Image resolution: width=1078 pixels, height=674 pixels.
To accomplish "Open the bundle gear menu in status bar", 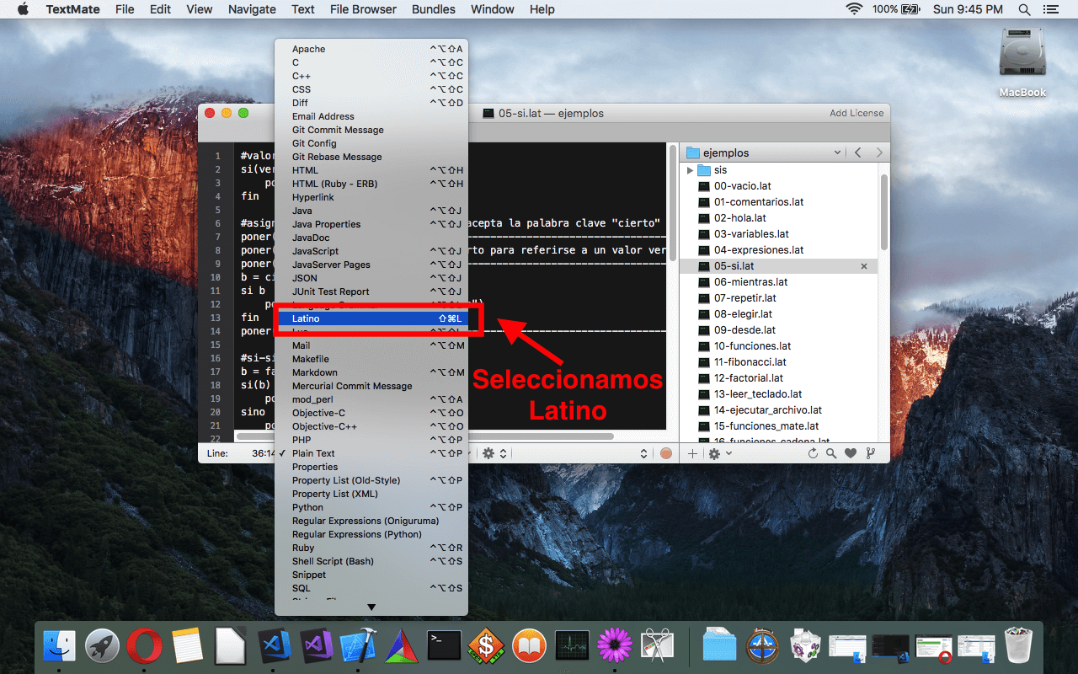I will pyautogui.click(x=494, y=453).
